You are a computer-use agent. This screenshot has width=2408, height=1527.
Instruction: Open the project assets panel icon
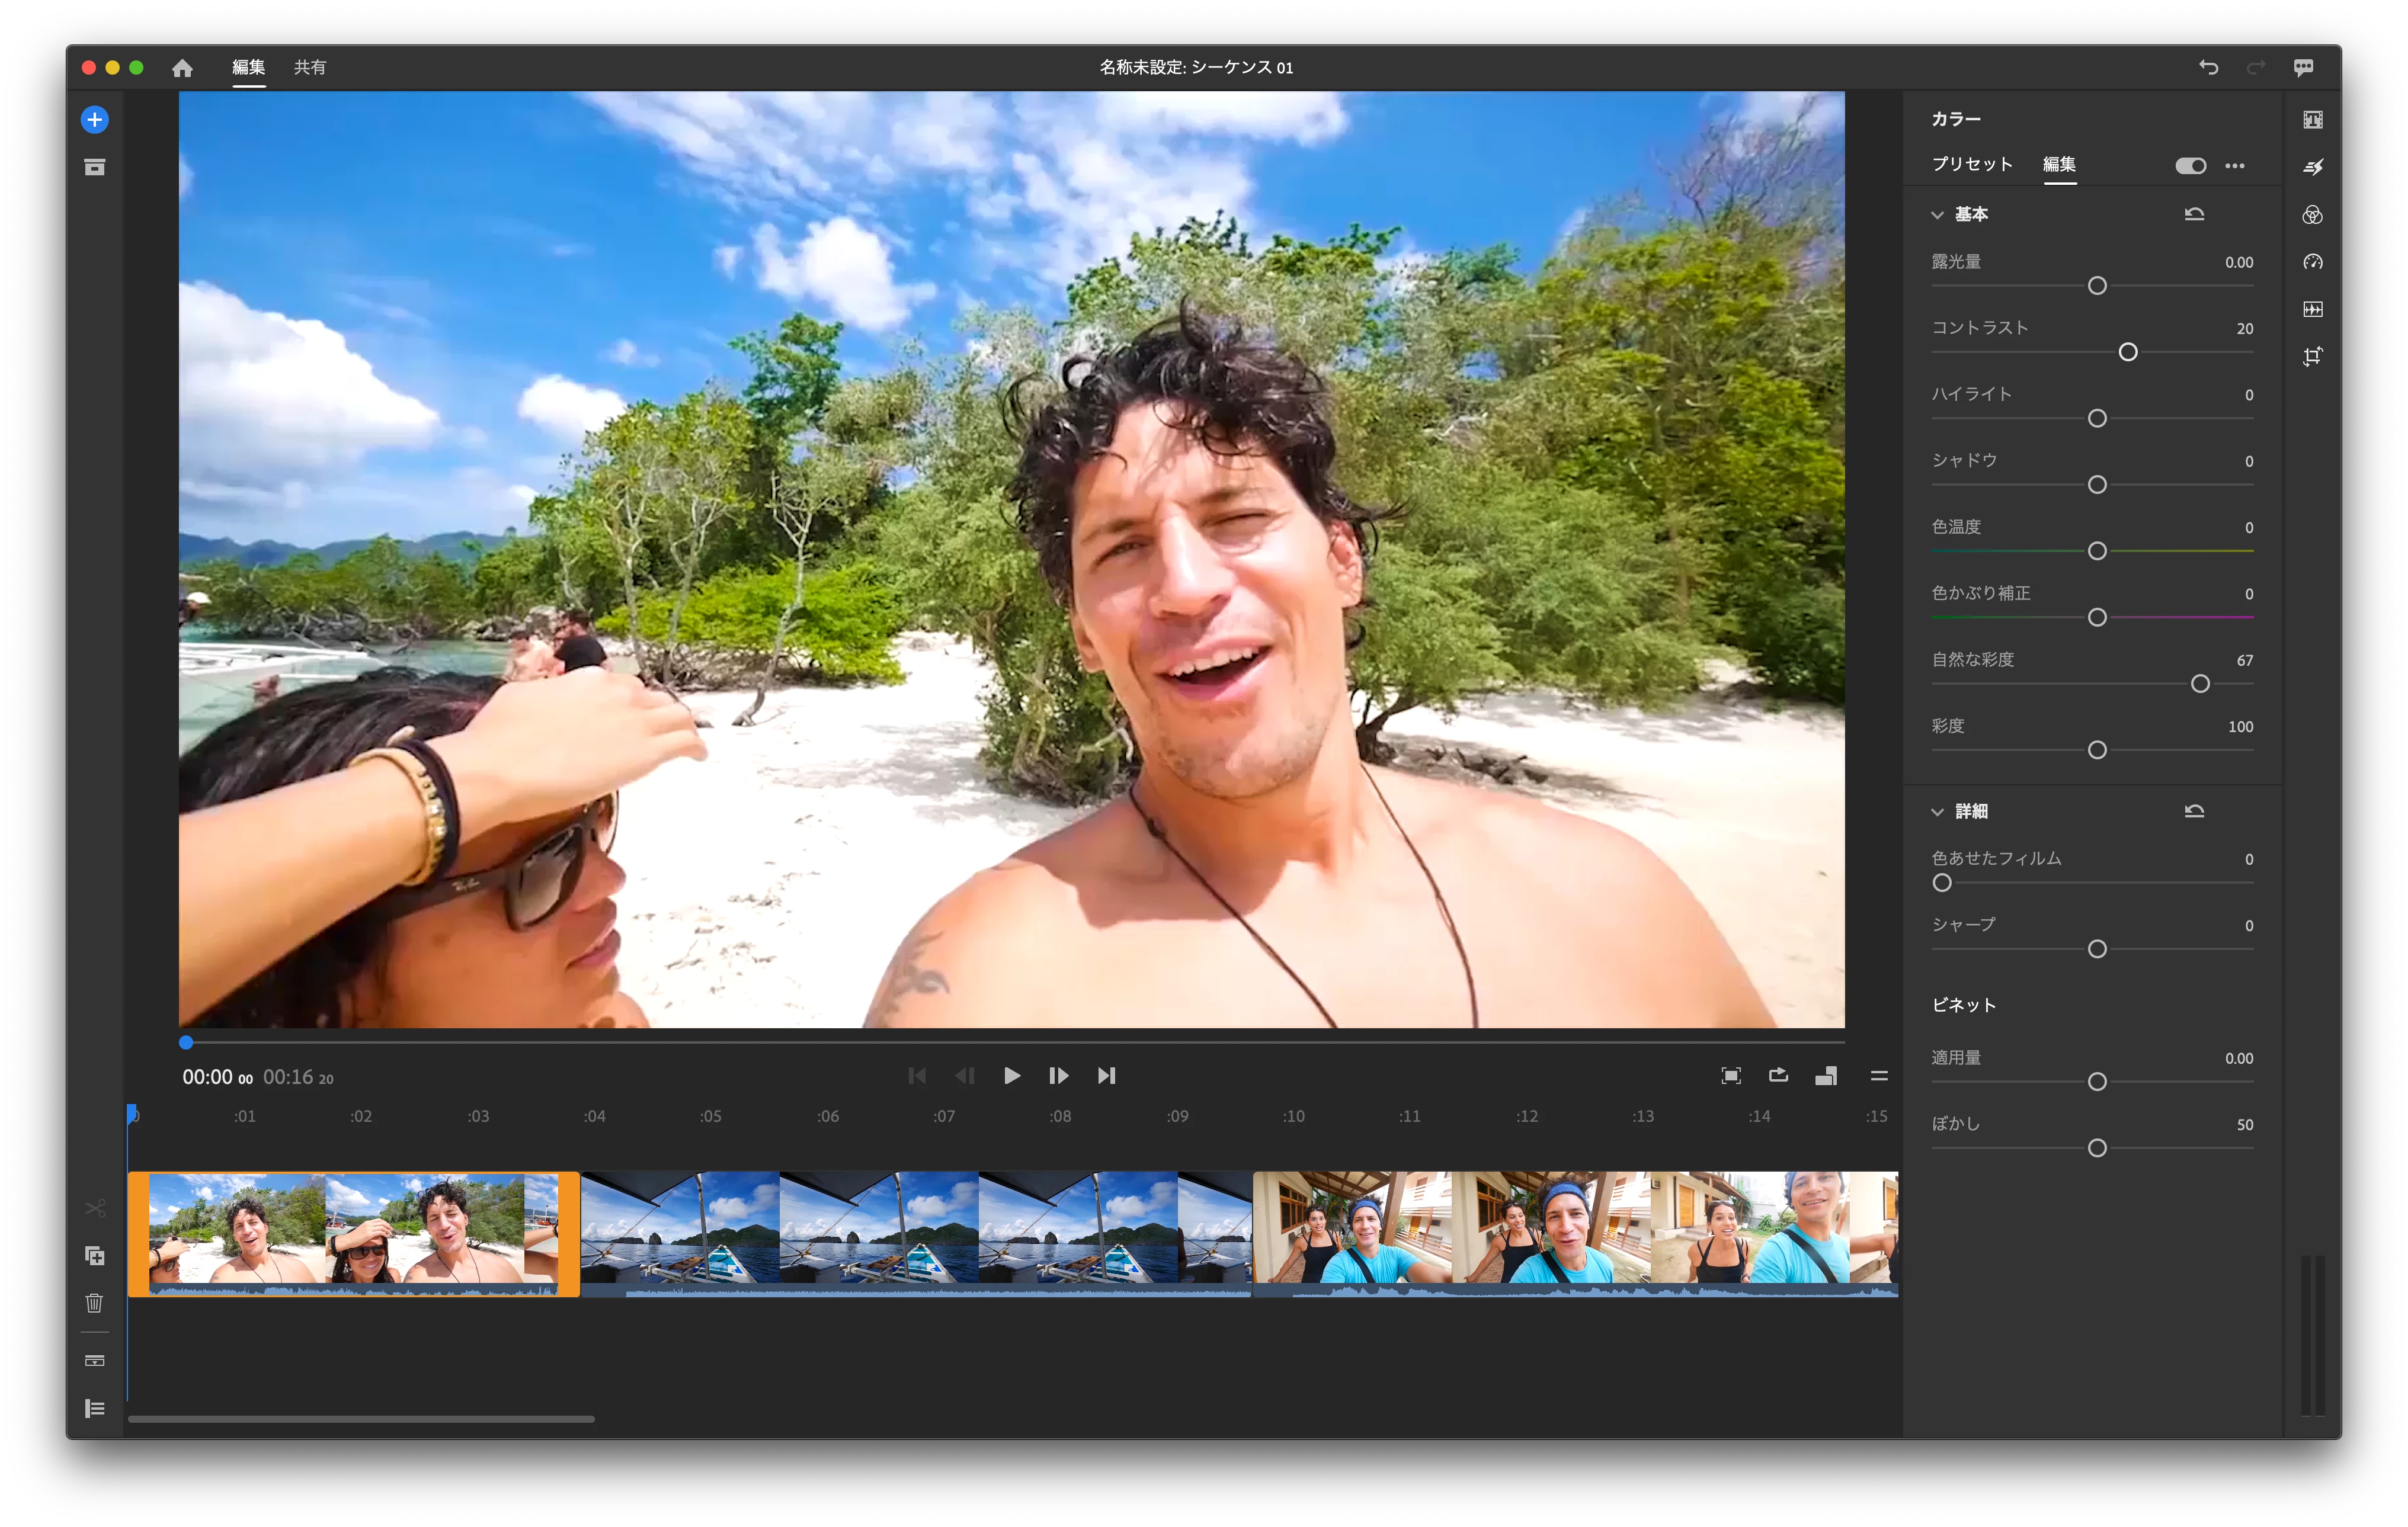point(94,168)
